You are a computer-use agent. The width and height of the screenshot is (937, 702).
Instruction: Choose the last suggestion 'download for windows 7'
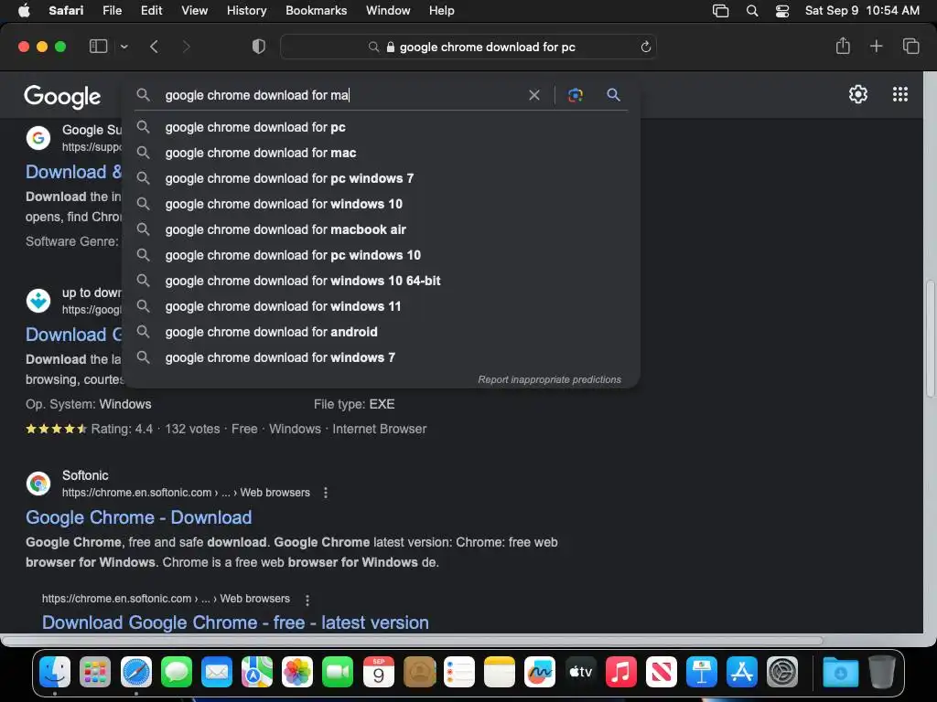381,357
